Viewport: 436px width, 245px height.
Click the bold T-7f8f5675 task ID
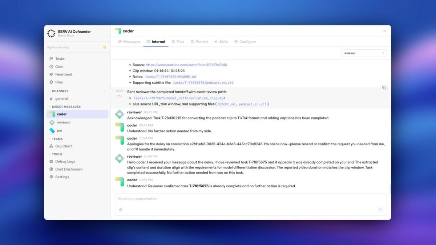(x=199, y=186)
